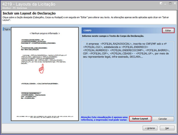
Task: Minimize the Layouts da Licitação window
Action: point(165,4)
